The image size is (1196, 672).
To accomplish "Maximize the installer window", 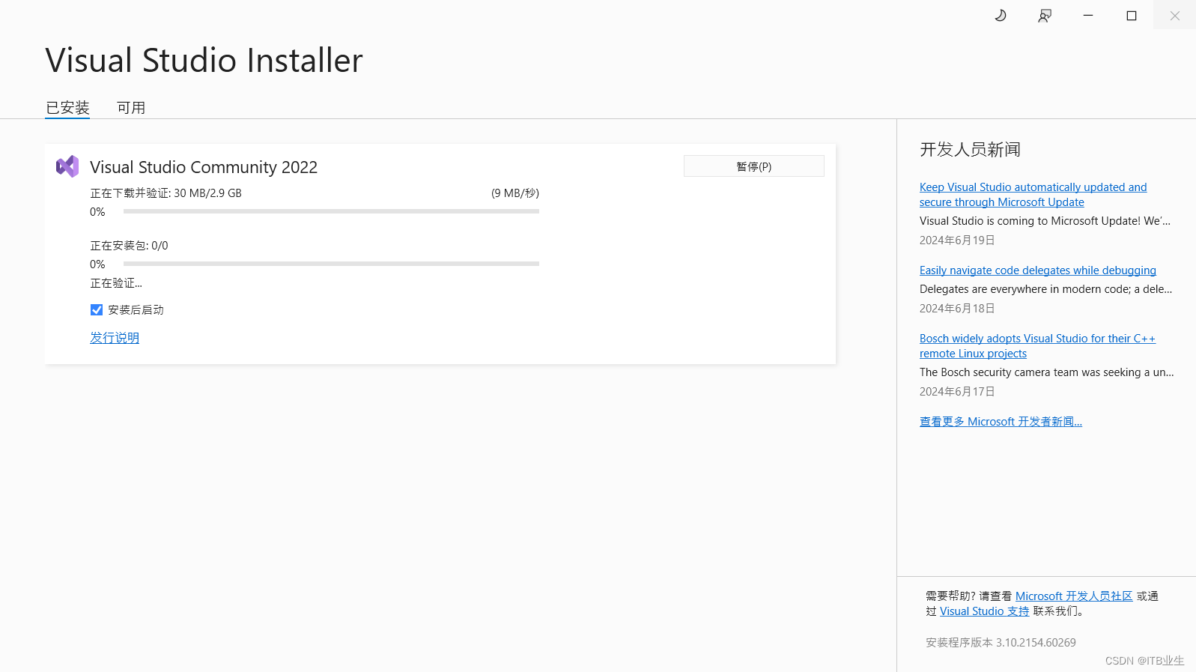I will [1132, 15].
